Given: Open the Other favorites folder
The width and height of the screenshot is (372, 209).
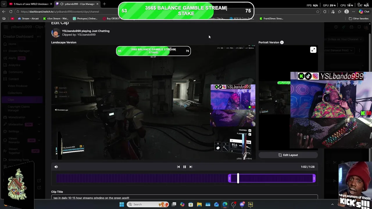Looking at the screenshot, I should 359,19.
